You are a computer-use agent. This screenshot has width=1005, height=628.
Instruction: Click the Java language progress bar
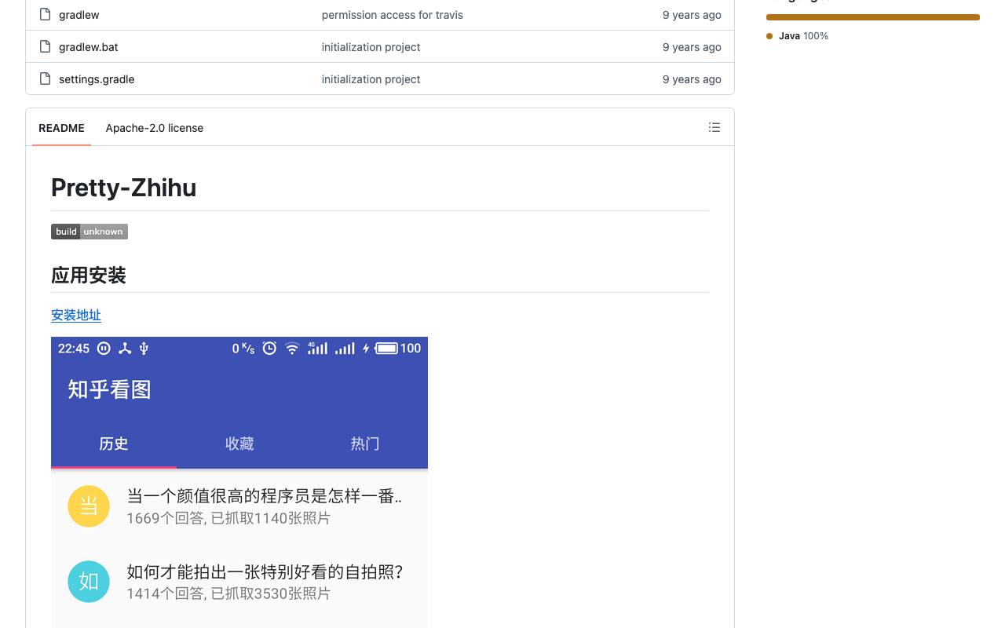873,17
